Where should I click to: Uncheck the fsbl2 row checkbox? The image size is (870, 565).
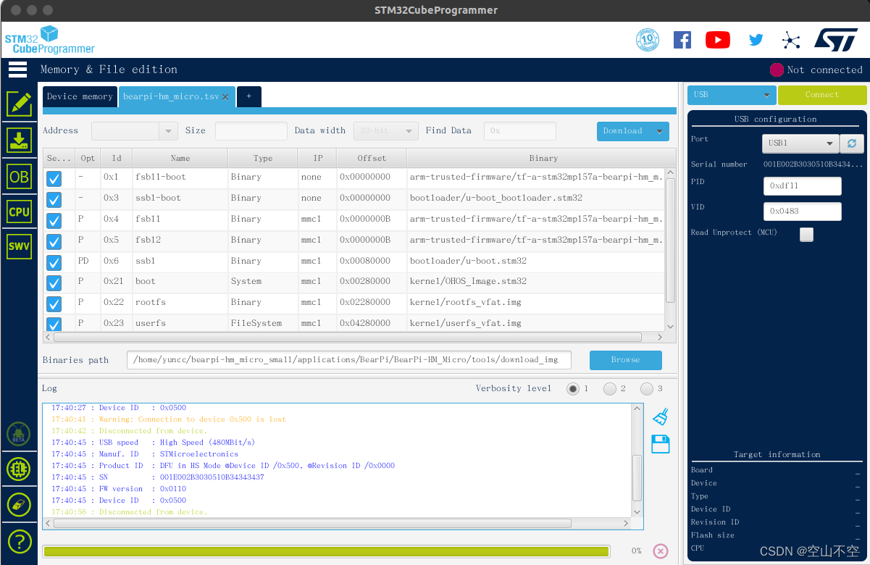tap(54, 241)
